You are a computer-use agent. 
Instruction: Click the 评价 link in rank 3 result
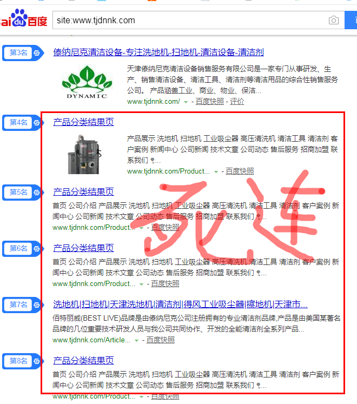click(237, 102)
